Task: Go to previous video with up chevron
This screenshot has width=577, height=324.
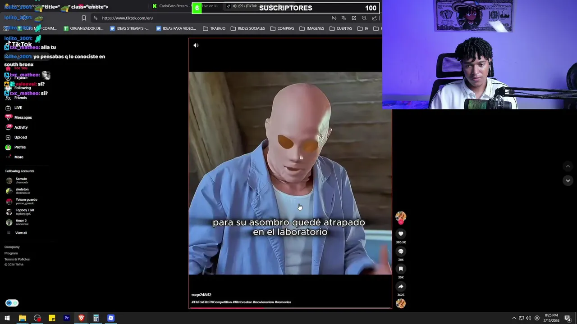Action: 568,166
